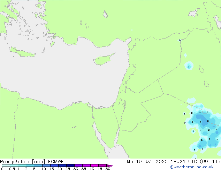The width and height of the screenshot is (221, 170).
Task: Click the 45–50 mm legend swatch
Action: [x=102, y=165]
